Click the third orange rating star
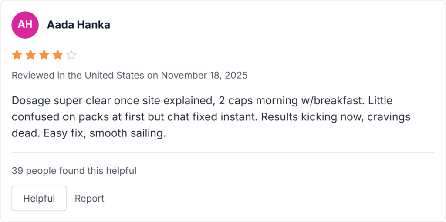This screenshot has height=222, width=446. pyautogui.click(x=44, y=55)
